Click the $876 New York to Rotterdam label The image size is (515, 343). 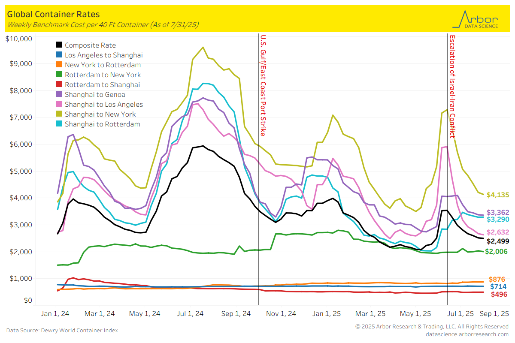click(x=497, y=279)
